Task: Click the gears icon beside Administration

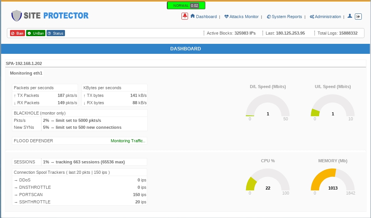Action: [x=312, y=17]
